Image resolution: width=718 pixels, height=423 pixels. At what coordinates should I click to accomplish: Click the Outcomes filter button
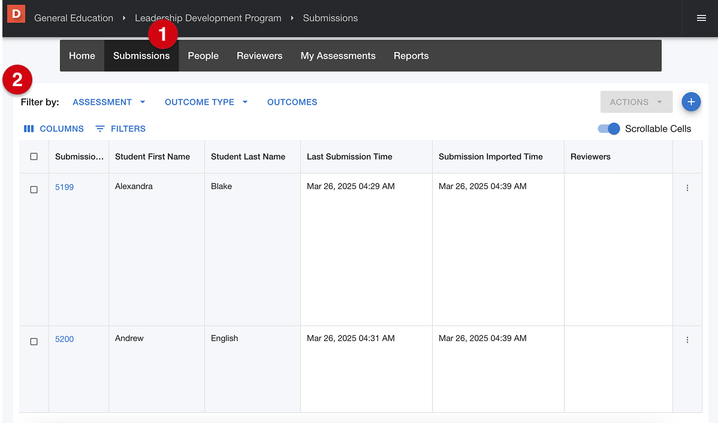[292, 102]
